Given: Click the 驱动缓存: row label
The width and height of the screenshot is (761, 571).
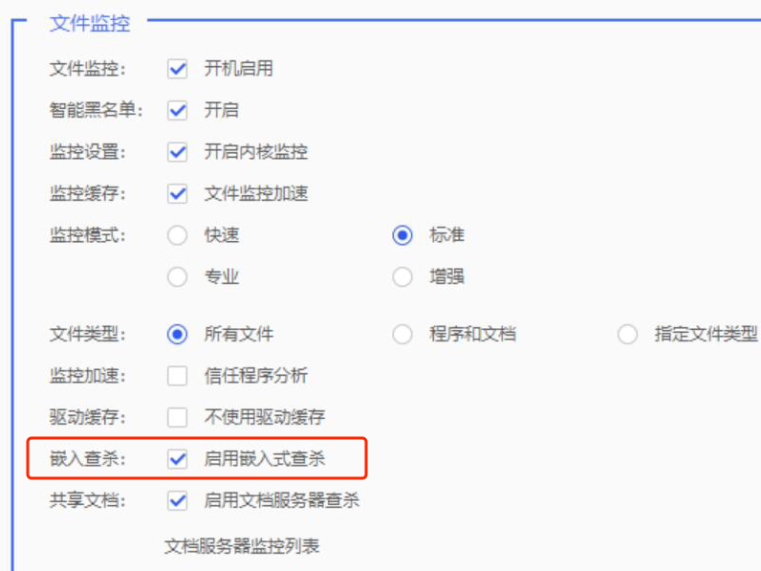Looking at the screenshot, I should pos(87,417).
